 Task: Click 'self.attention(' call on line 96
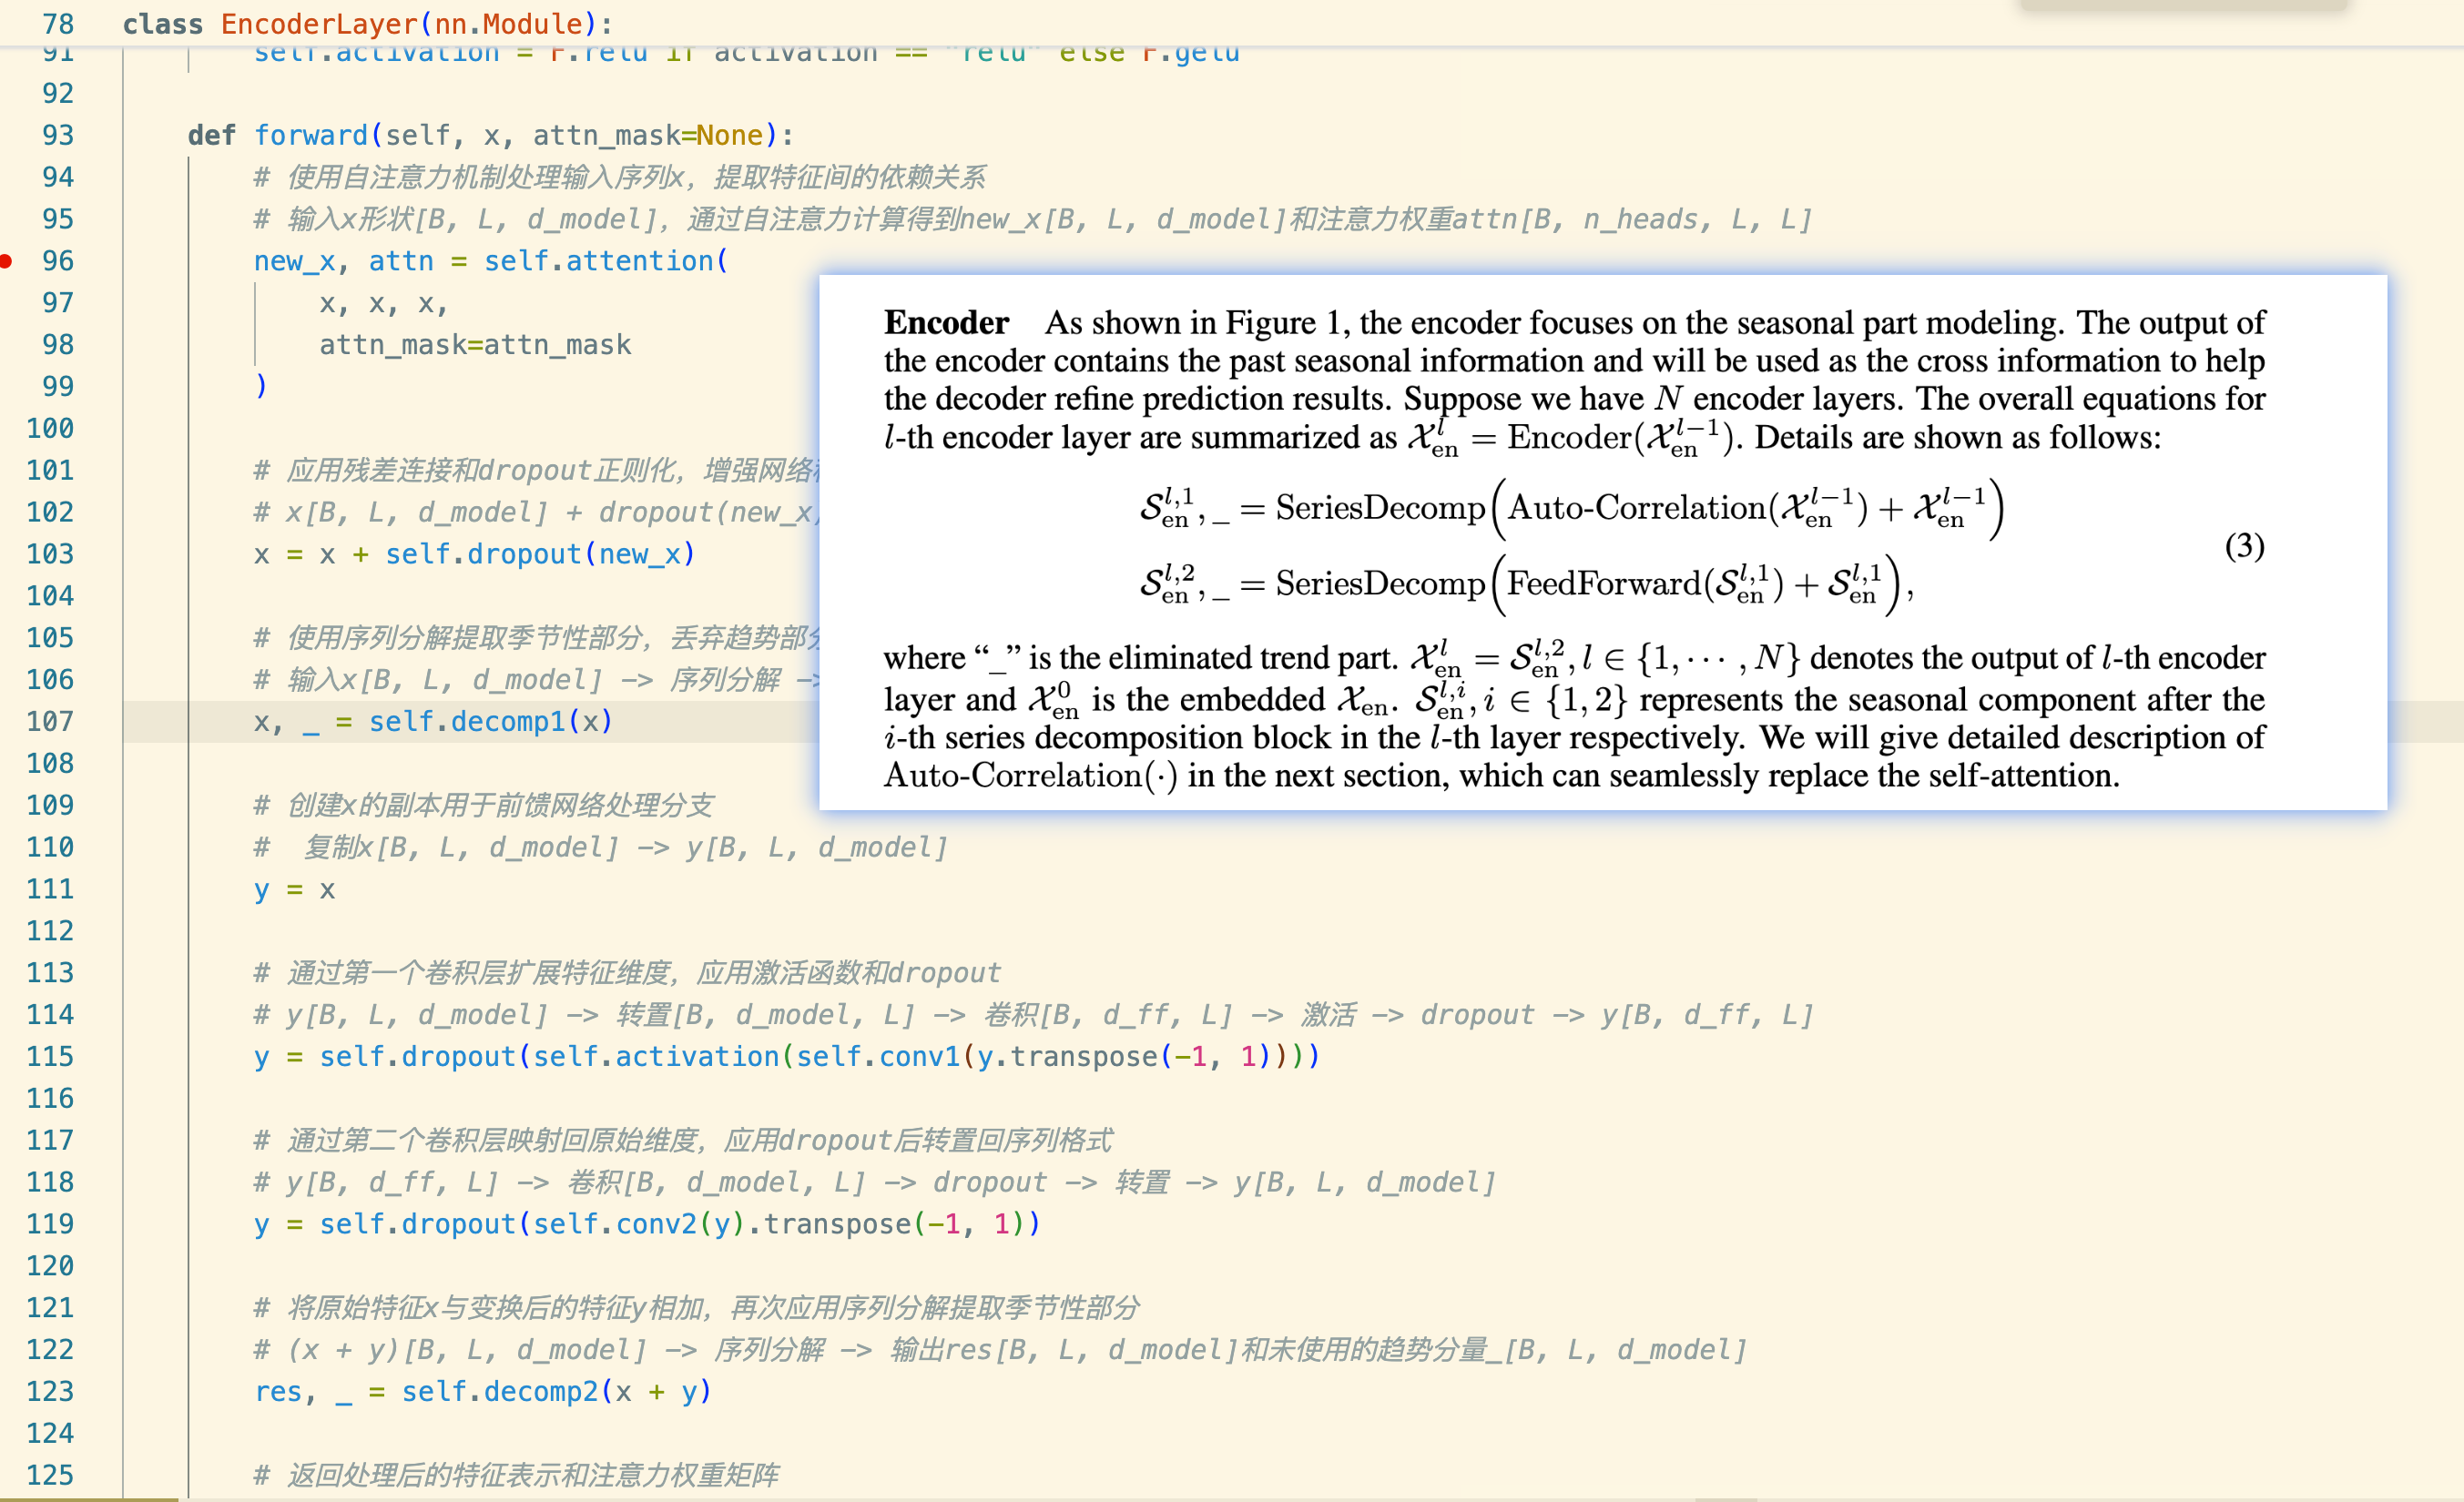tap(605, 261)
